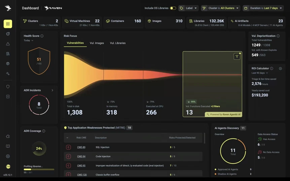Click the Approved AI Agents legend entry
This screenshot has width=290, height=181.
coord(233,169)
